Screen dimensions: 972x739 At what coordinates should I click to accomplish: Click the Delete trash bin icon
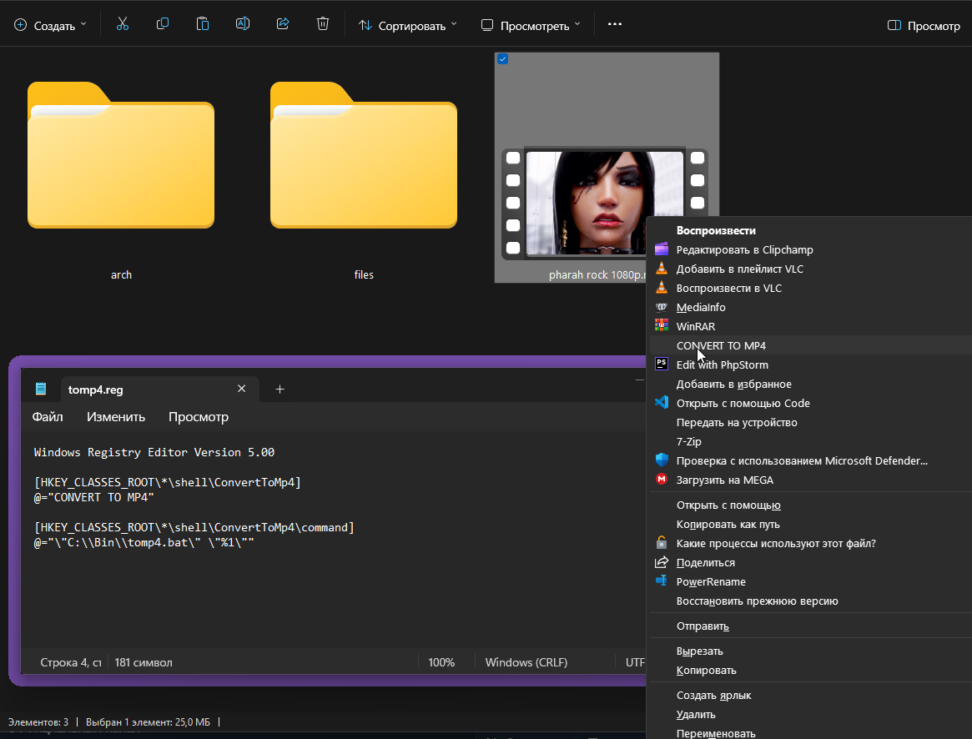323,24
